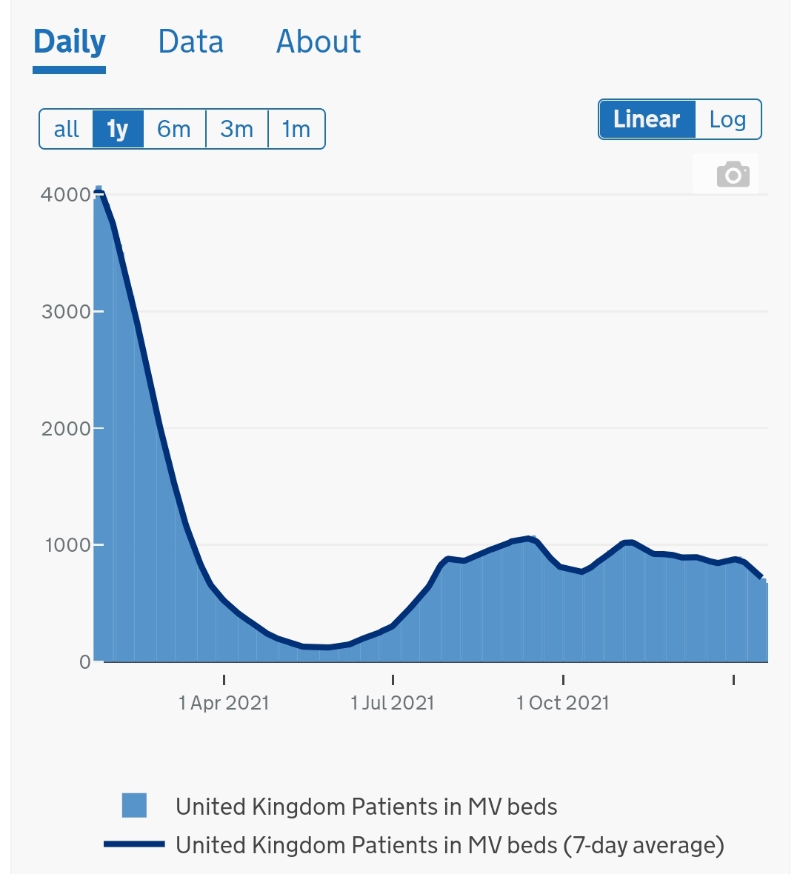Click the 1 Jul 2021 axis label
This screenshot has width=800, height=874.
pyautogui.click(x=393, y=703)
